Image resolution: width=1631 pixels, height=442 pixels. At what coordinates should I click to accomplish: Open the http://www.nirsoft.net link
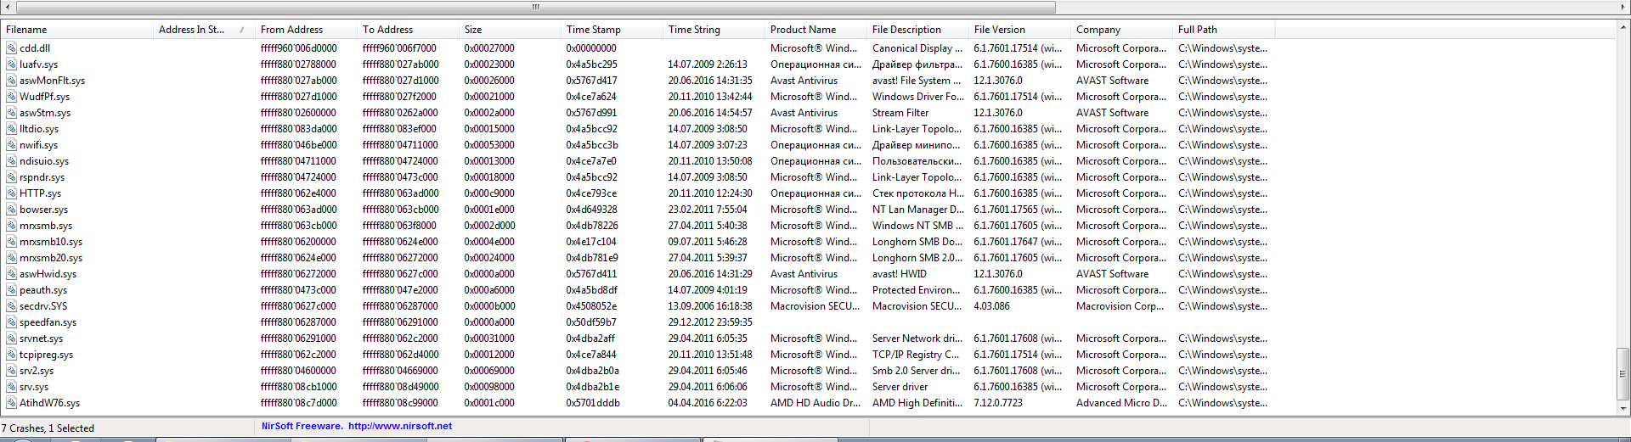tap(400, 427)
